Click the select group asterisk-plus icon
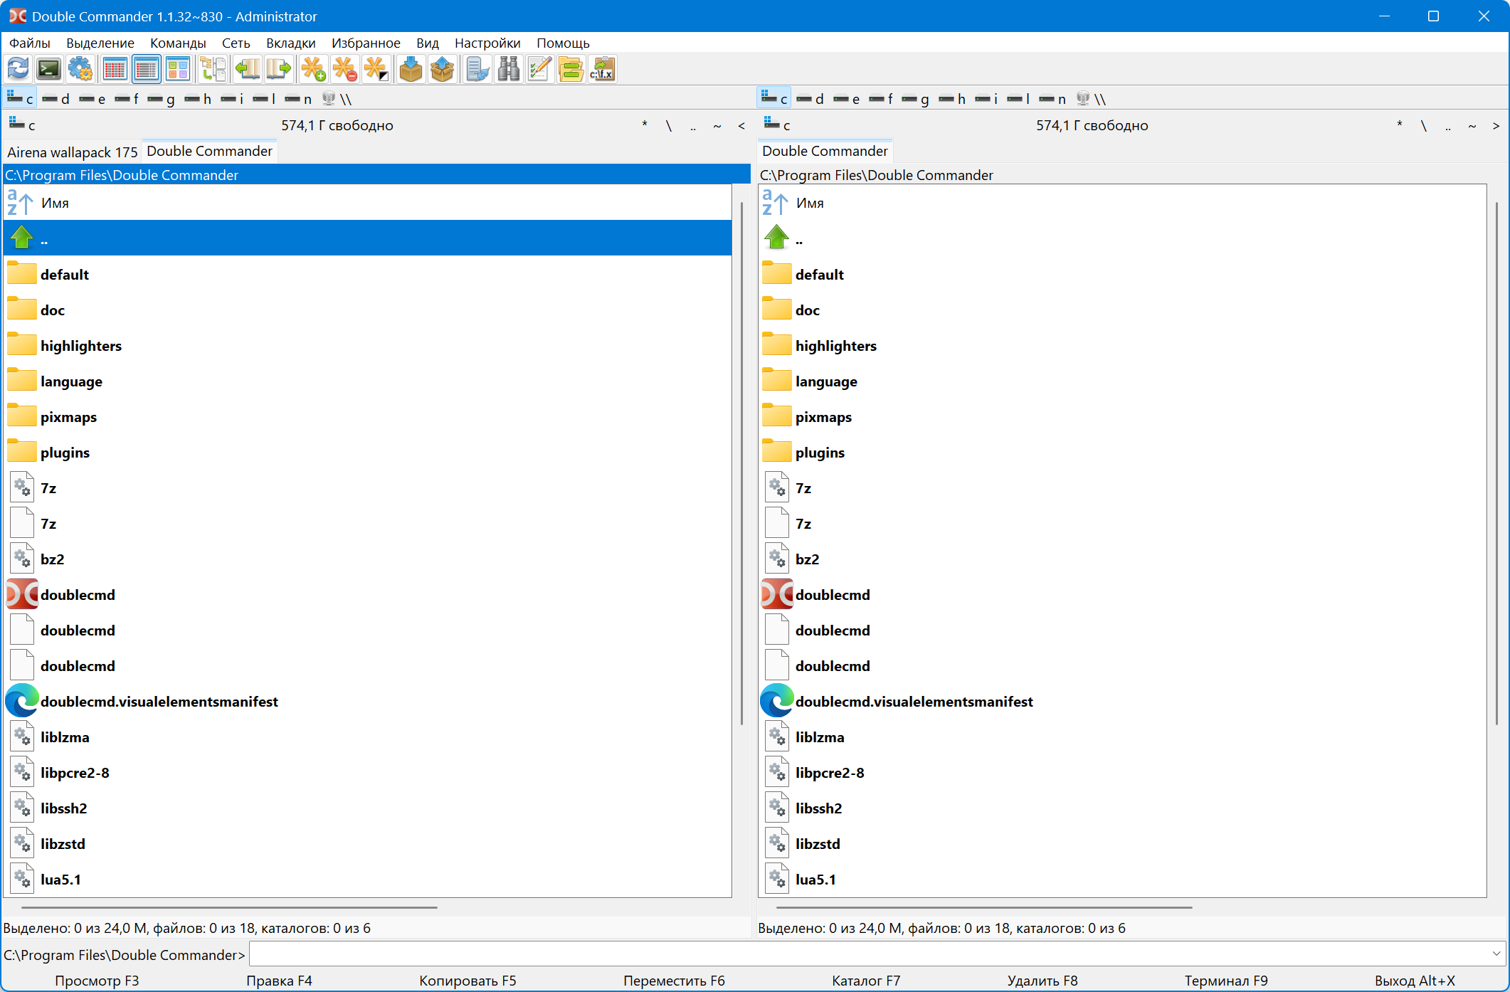The image size is (1510, 992). pyautogui.click(x=313, y=70)
